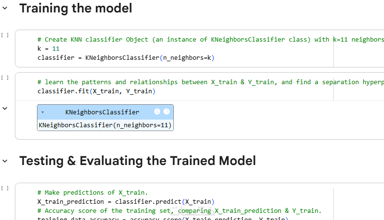Viewport: 384px width, 220px height.
Task: Run the cell defining k = 11
Action: coord(5,35)
